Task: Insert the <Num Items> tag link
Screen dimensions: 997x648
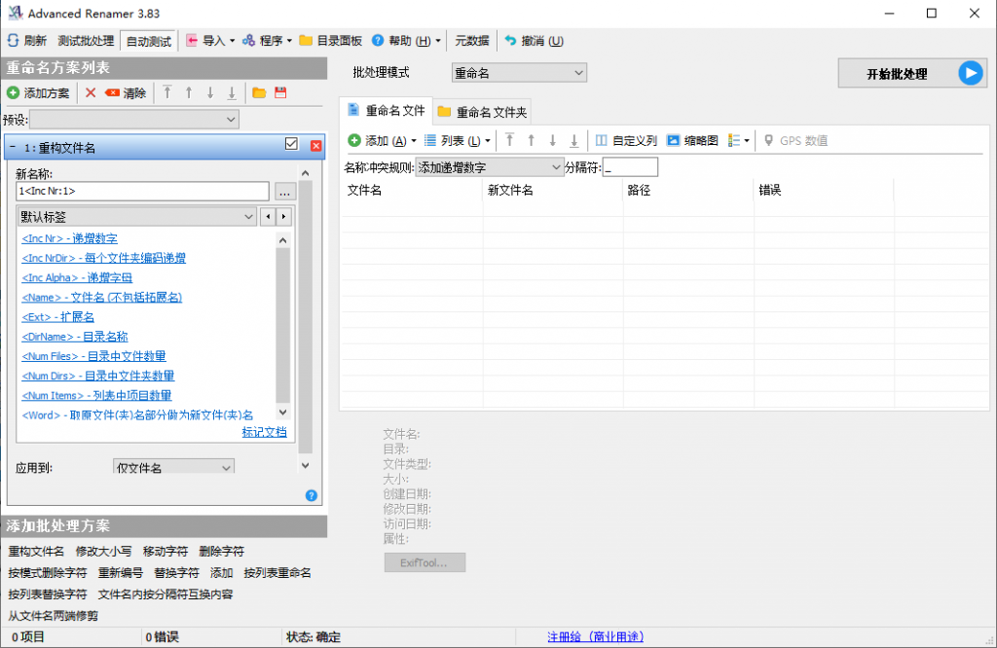Action: click(96, 396)
